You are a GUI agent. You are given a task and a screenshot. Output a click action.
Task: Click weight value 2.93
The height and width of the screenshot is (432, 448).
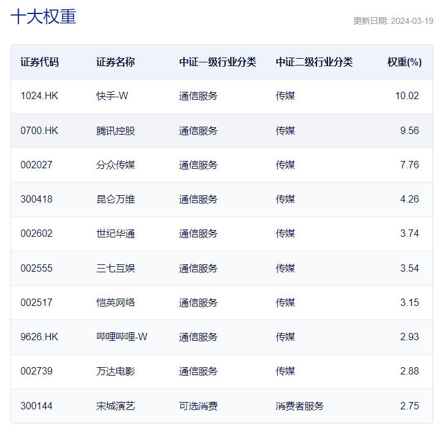409,337
